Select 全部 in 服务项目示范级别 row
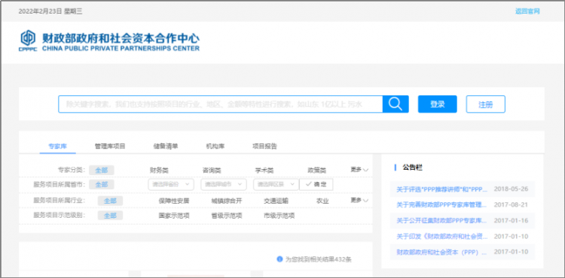This screenshot has width=565, height=278. click(x=110, y=216)
